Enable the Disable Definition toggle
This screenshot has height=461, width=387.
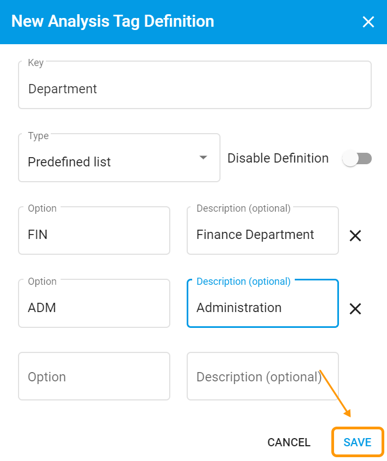pos(358,158)
